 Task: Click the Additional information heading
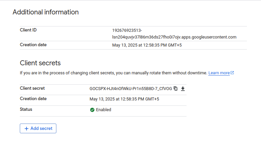tap(46, 12)
